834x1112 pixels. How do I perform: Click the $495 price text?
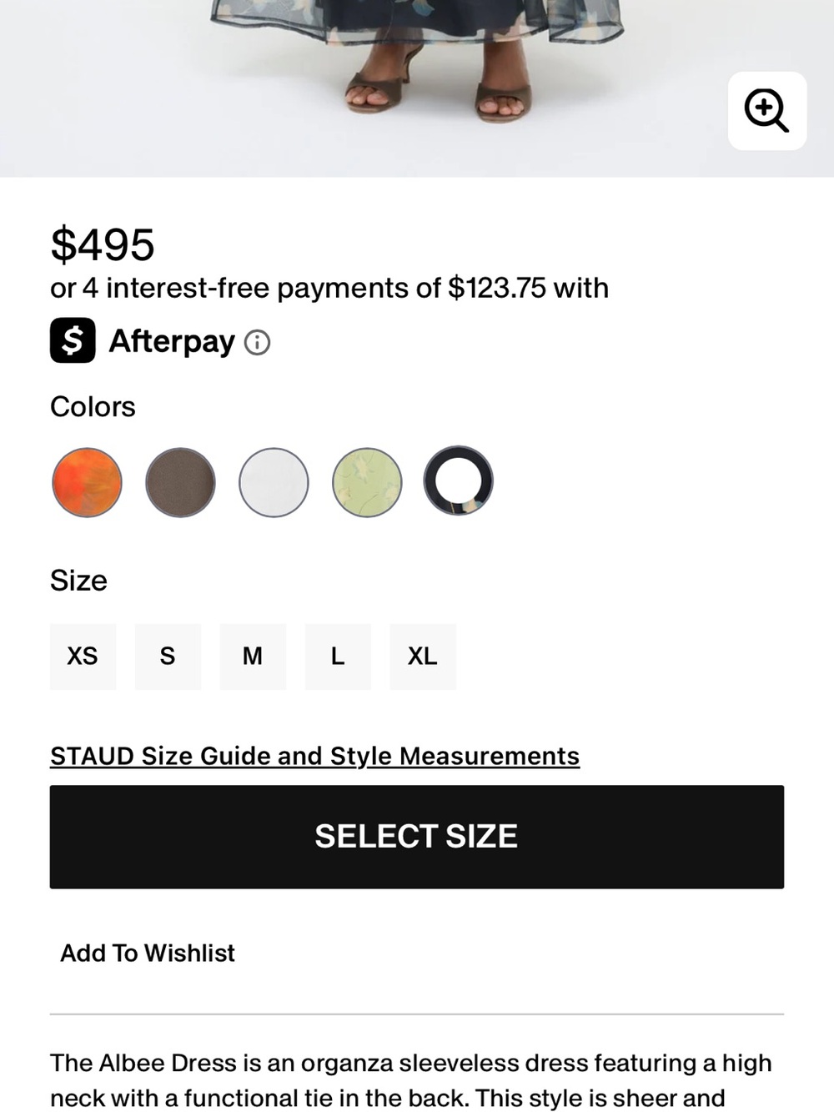[x=103, y=244]
